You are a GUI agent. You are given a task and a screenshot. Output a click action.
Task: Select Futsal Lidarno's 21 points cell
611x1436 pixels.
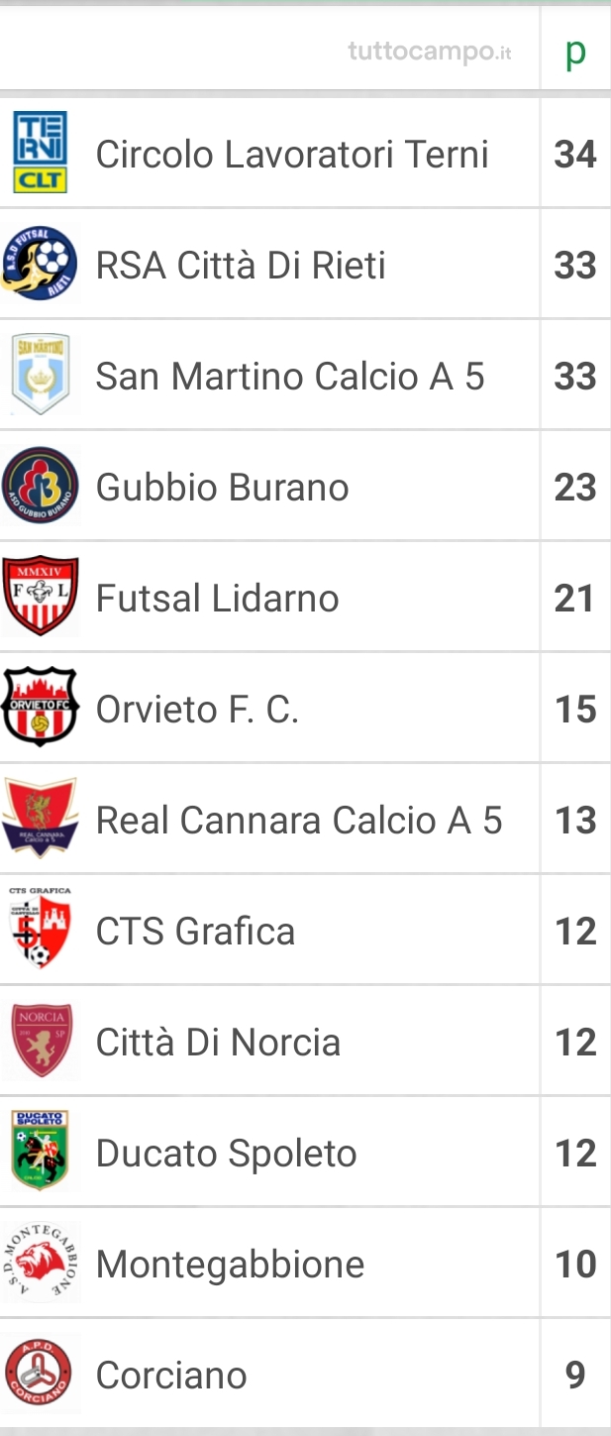click(x=575, y=599)
